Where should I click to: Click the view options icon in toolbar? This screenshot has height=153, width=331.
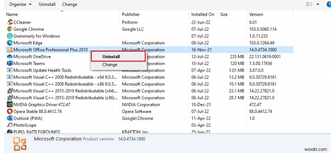(x=309, y=4)
